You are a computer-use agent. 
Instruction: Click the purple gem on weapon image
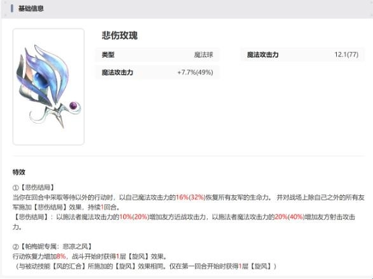pyautogui.click(x=74, y=105)
